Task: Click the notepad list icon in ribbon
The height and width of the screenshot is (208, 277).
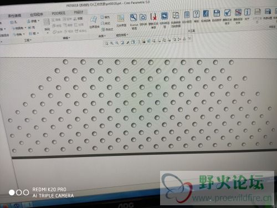Action: click(187, 14)
